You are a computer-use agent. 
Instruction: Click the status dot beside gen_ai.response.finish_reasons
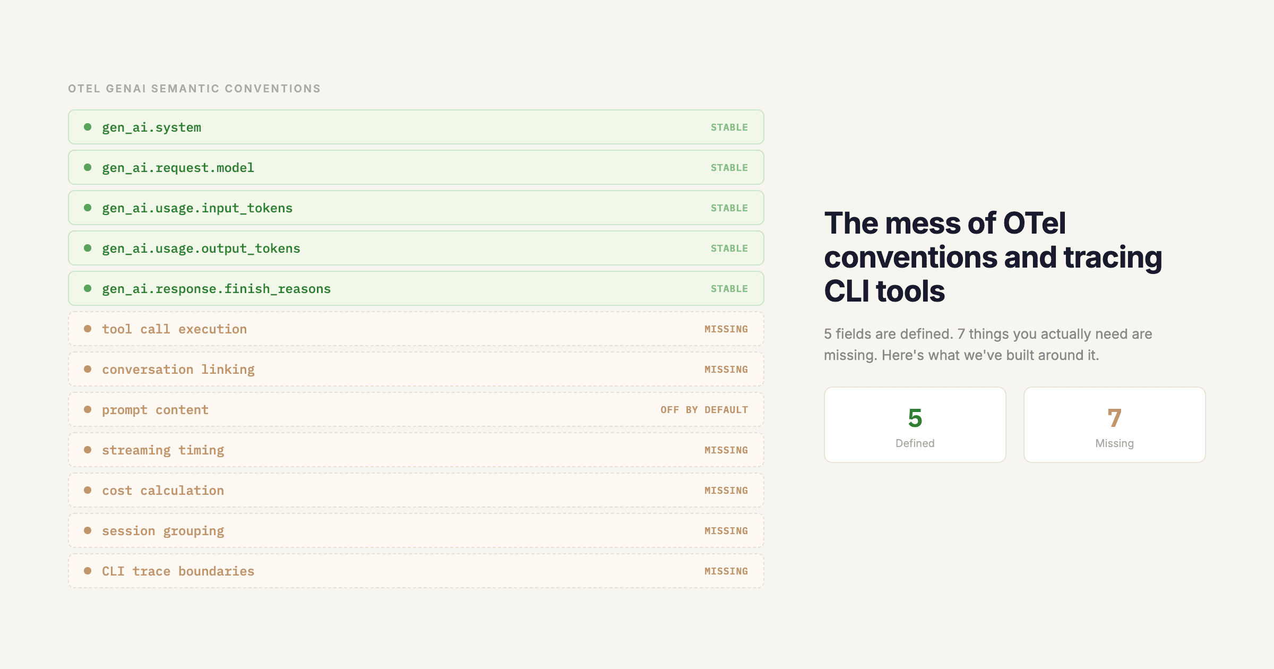point(88,288)
